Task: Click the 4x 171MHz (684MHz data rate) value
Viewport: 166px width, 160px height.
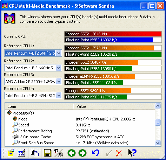Action: point(102,143)
